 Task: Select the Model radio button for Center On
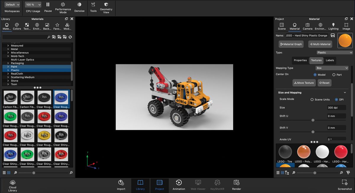314,75
